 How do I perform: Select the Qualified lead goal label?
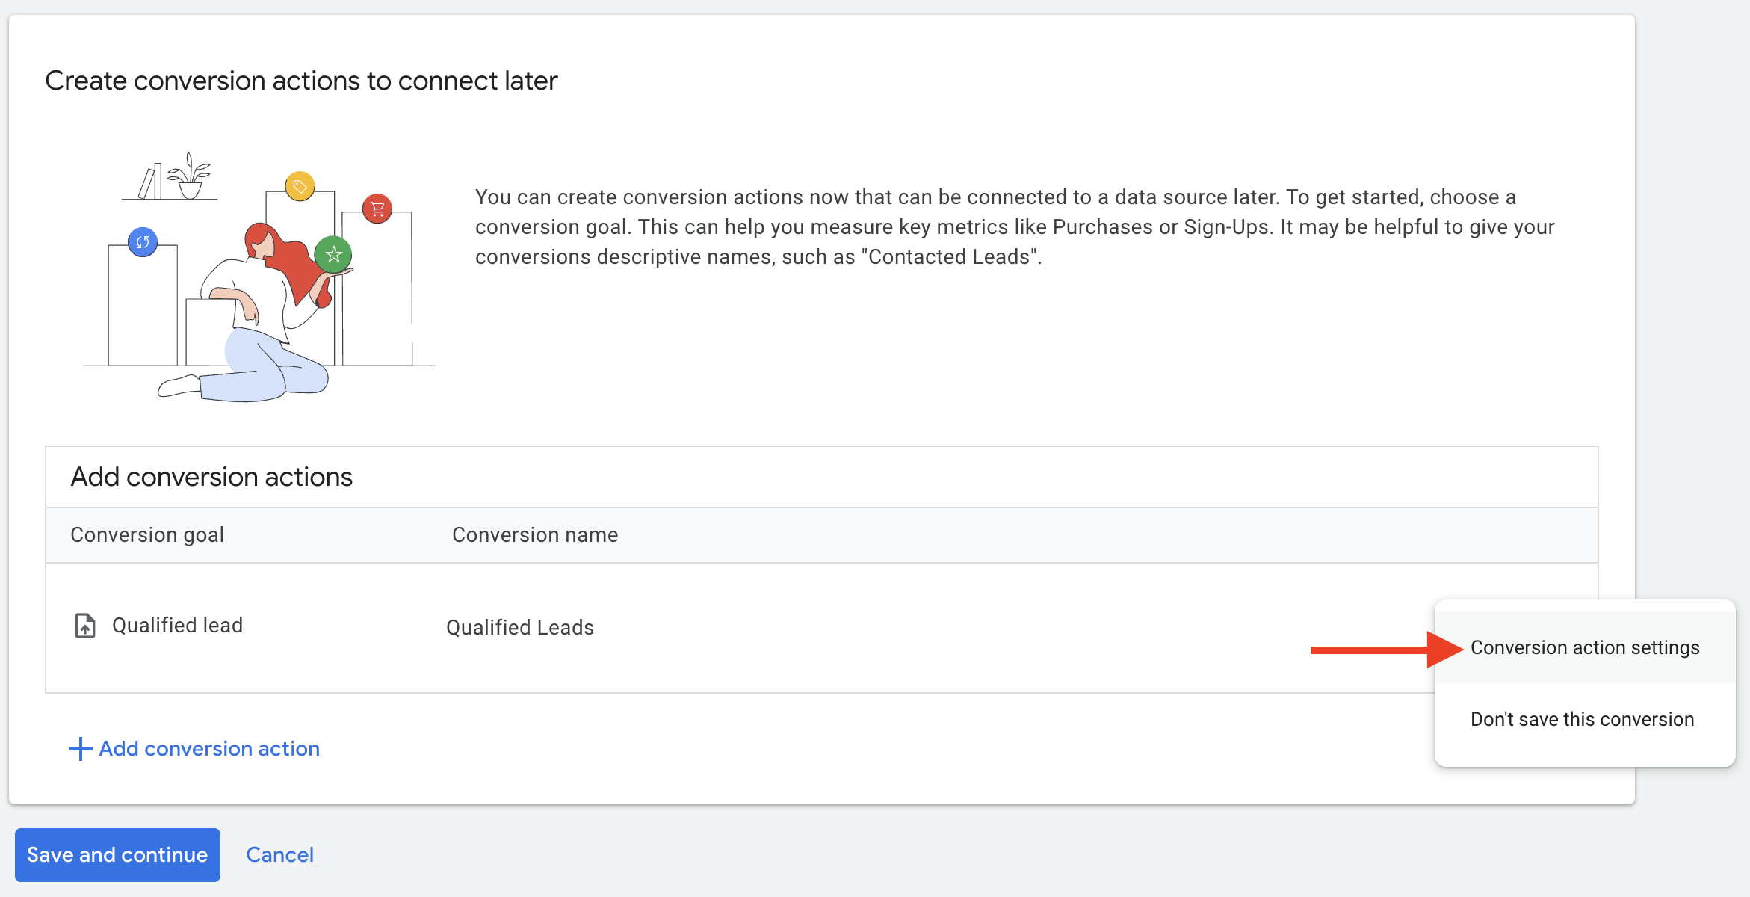point(177,626)
